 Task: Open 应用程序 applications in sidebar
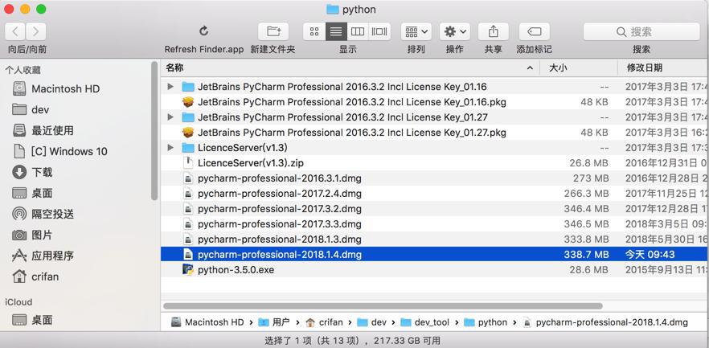(52, 256)
